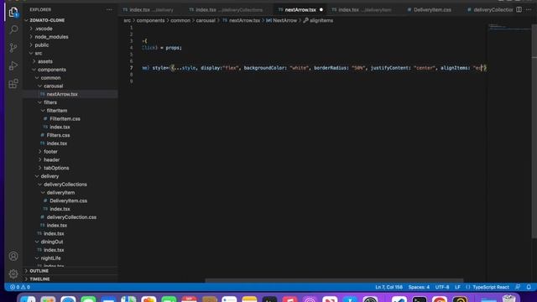The height and width of the screenshot is (302, 537).
Task: Click the common breadcrumb
Action: (180, 20)
